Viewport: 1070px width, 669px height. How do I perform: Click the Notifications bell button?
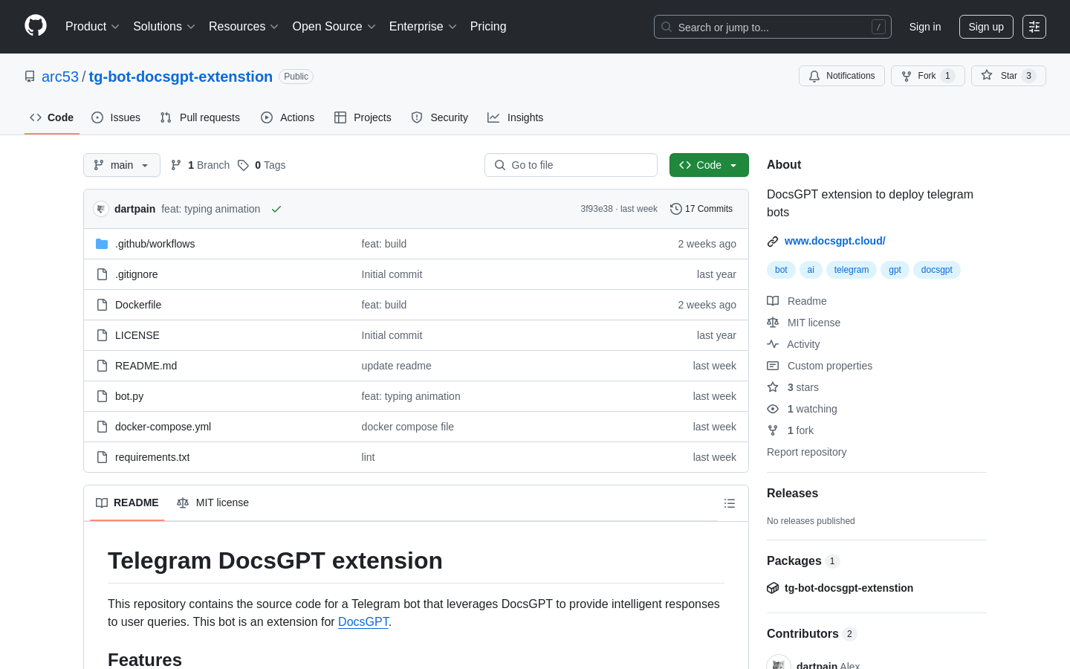coord(842,76)
